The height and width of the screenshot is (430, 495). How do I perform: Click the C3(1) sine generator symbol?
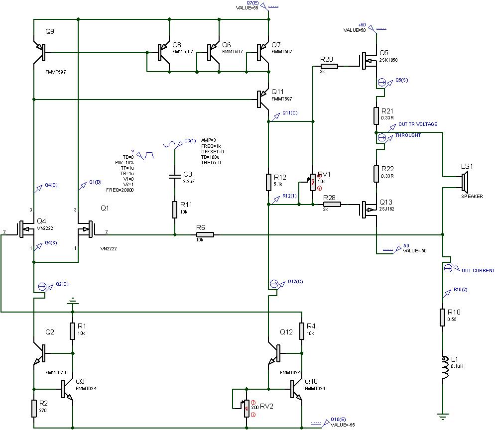(173, 144)
